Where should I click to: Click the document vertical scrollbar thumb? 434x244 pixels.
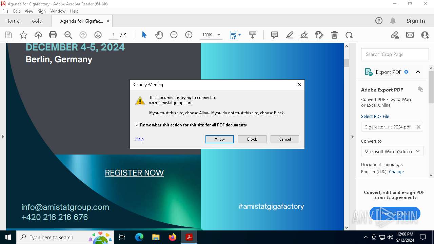(347, 63)
